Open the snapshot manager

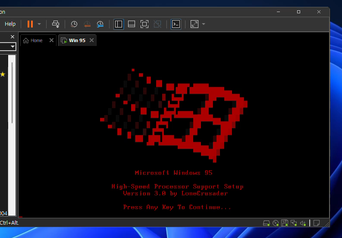(x=100, y=24)
